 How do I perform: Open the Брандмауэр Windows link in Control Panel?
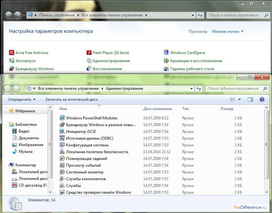(x=34, y=69)
